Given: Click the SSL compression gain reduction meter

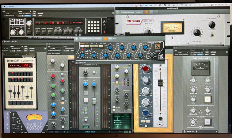Looking at the screenshot, I should [x=201, y=68].
